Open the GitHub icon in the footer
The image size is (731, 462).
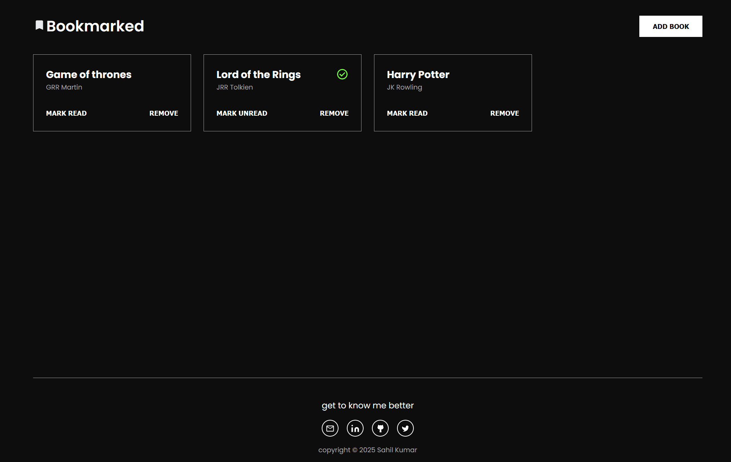point(380,428)
